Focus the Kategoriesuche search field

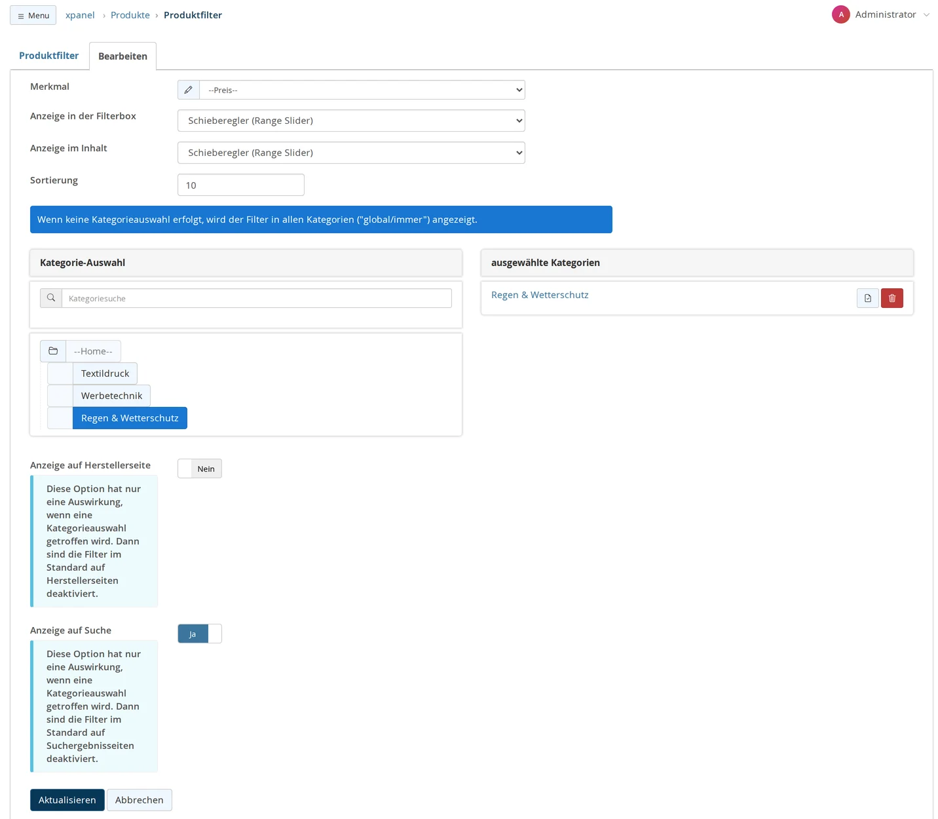point(257,298)
